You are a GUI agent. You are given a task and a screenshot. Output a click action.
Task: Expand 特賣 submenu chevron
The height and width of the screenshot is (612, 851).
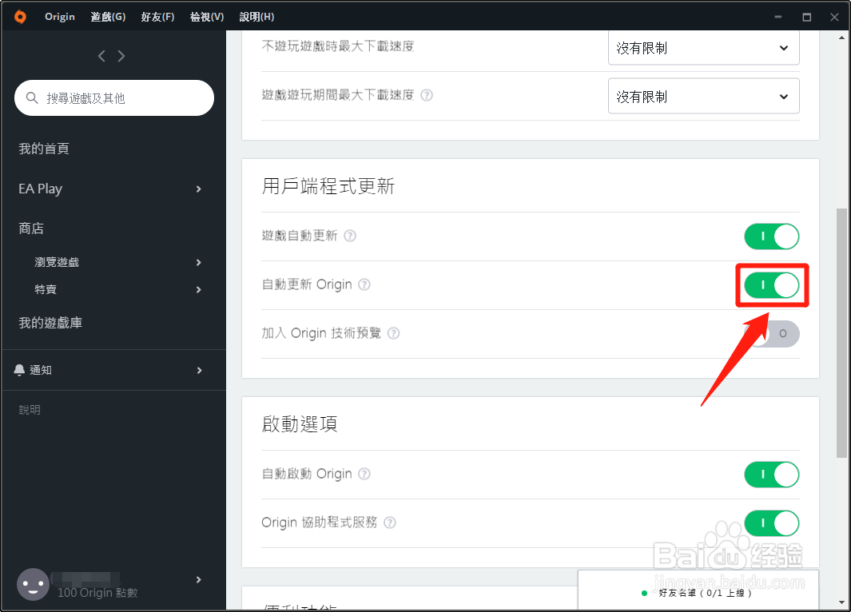tap(199, 290)
